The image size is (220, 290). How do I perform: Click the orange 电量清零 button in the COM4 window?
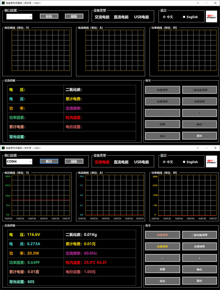pyautogui.click(x=162, y=235)
